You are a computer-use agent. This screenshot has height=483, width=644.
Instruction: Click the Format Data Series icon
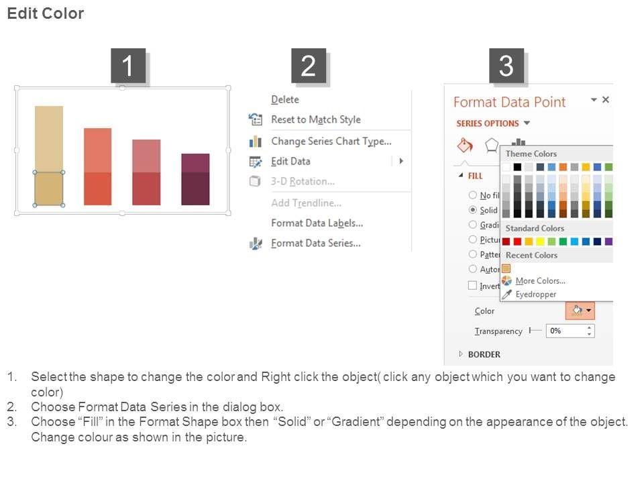pyautogui.click(x=255, y=244)
